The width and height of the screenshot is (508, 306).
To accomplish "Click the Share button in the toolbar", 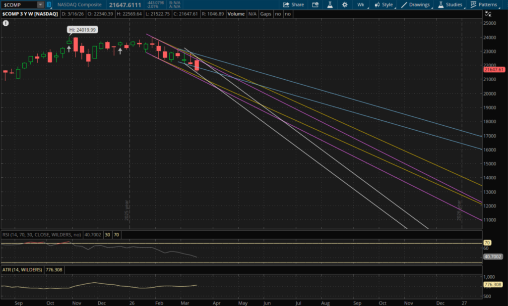I will [293, 4].
